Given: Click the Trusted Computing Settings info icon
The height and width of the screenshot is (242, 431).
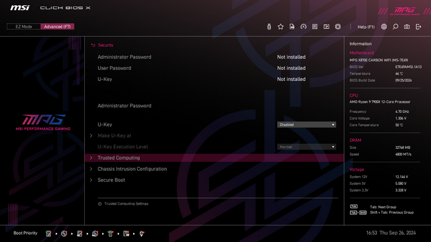Looking at the screenshot, I should pos(100,204).
